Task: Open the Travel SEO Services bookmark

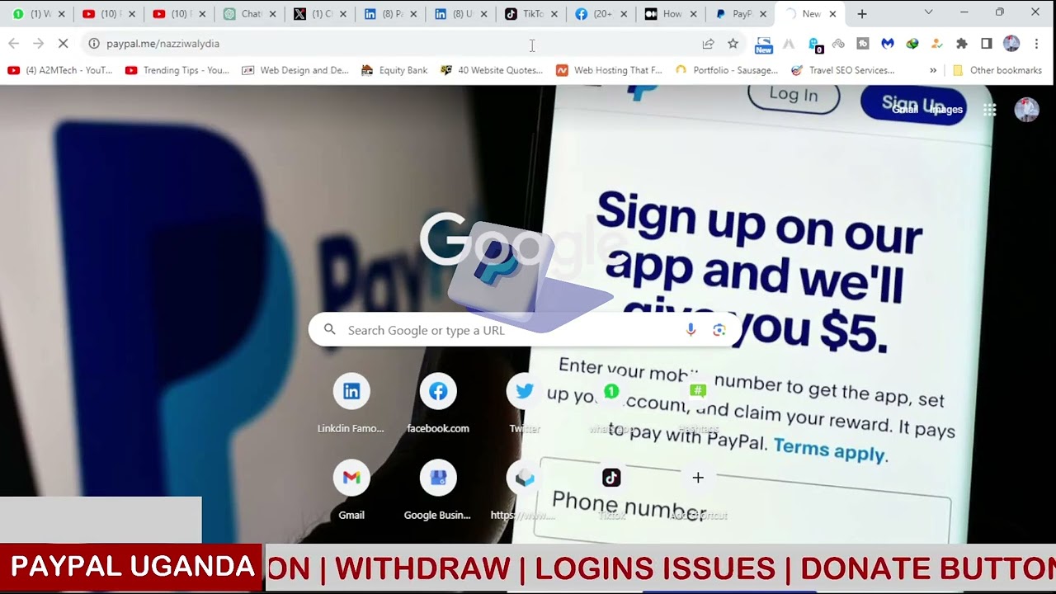Action: pyautogui.click(x=843, y=70)
